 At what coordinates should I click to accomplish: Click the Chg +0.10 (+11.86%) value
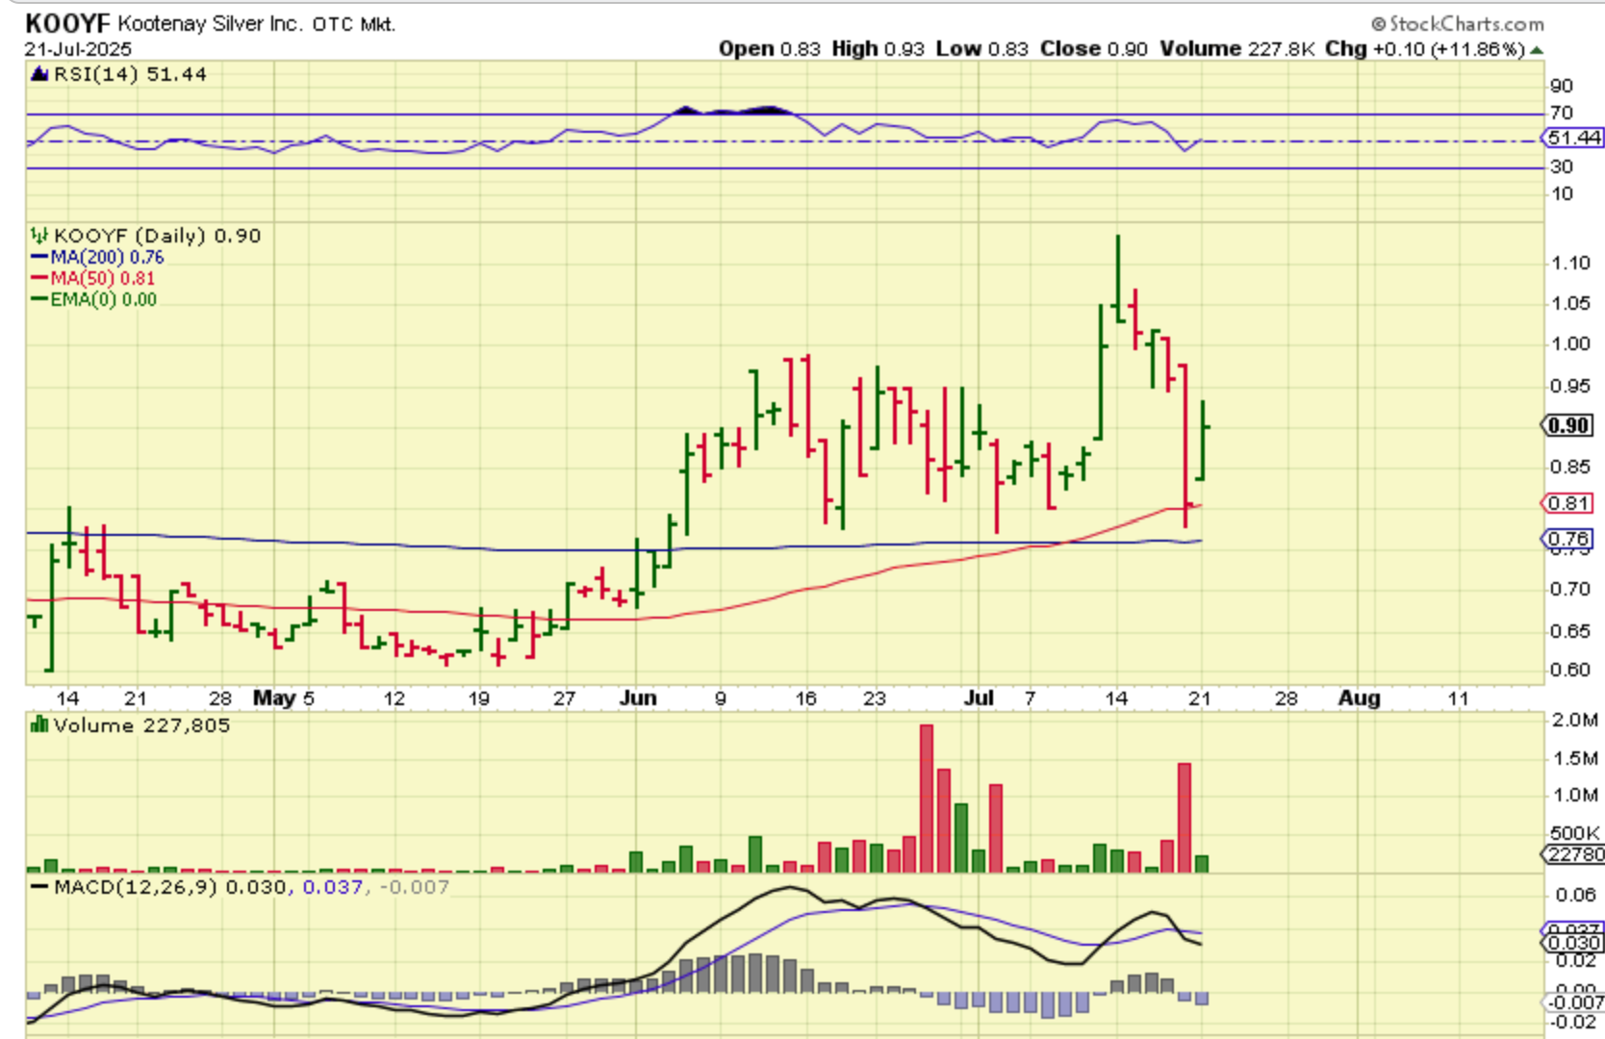1425,49
